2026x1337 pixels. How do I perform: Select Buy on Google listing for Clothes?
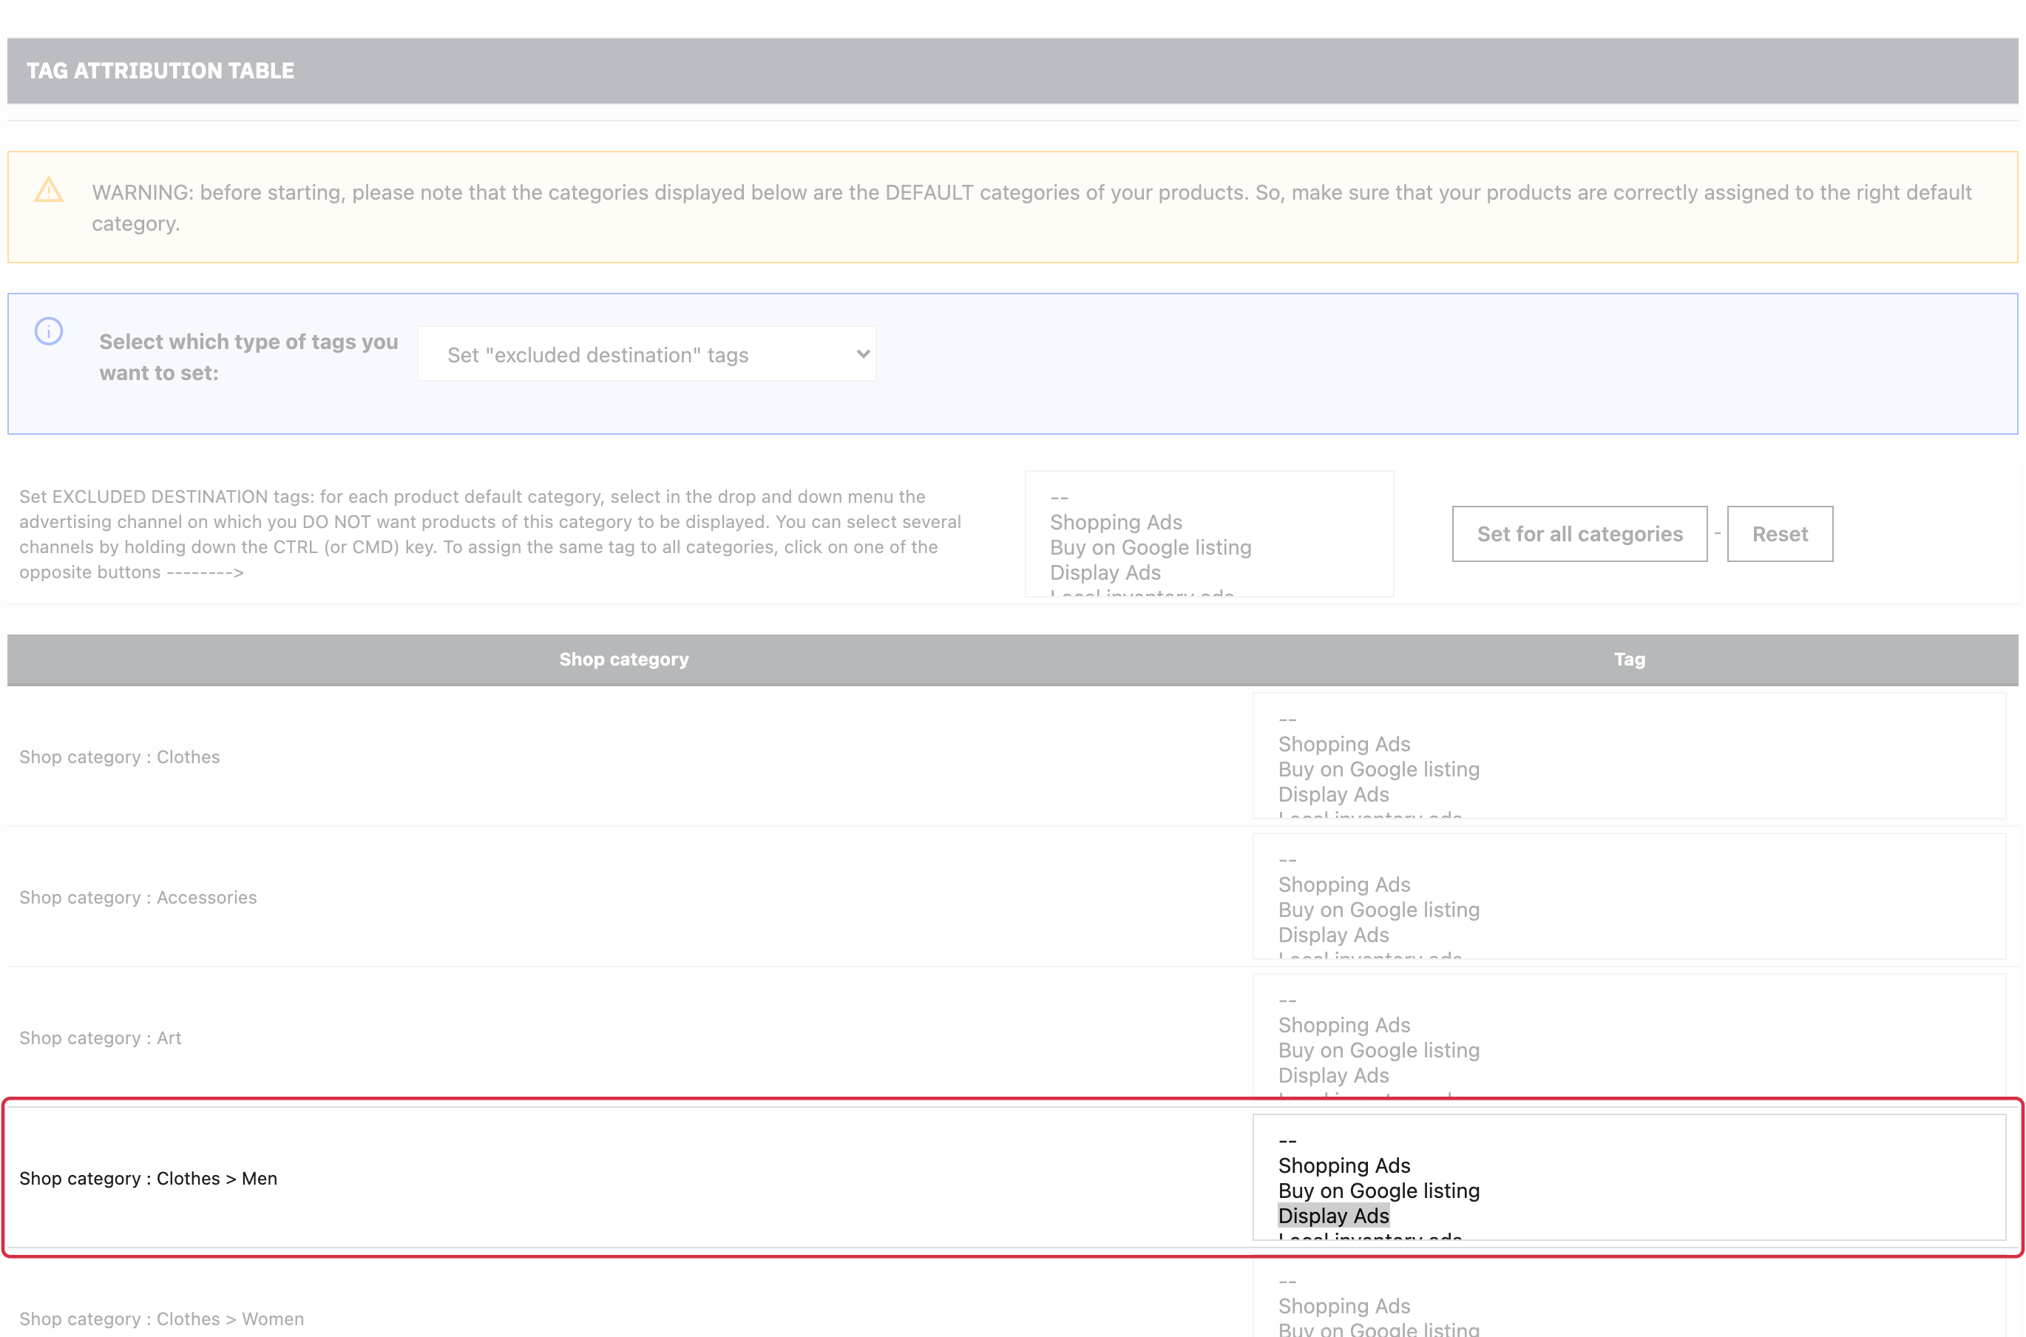click(x=1378, y=769)
